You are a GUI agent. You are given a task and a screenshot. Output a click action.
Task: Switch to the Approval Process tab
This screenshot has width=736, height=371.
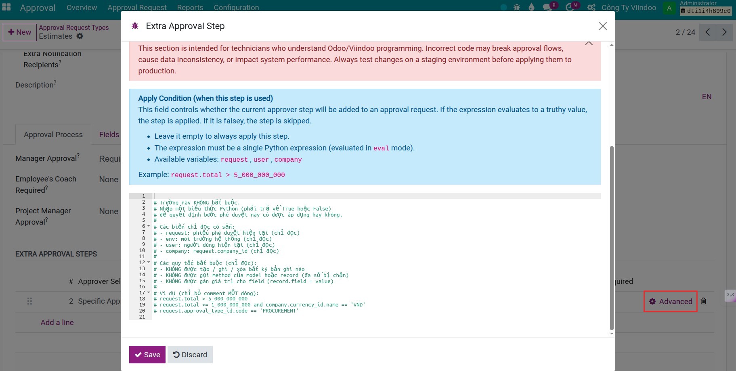(x=53, y=135)
